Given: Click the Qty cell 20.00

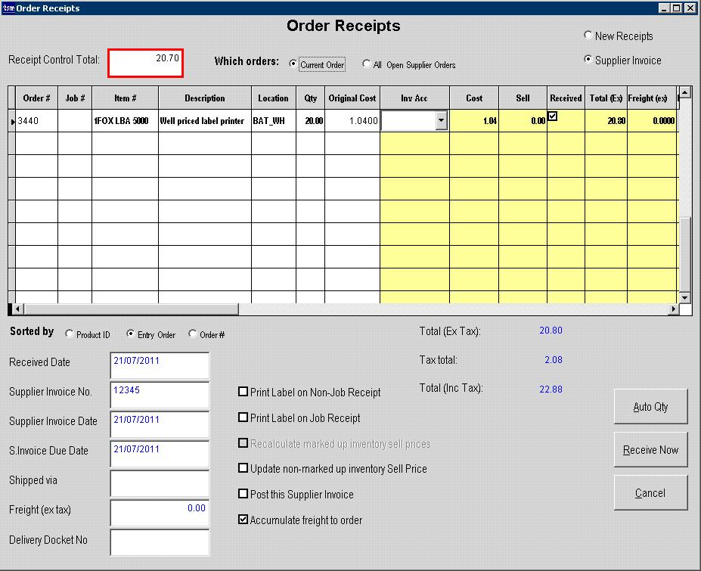Looking at the screenshot, I should point(310,121).
